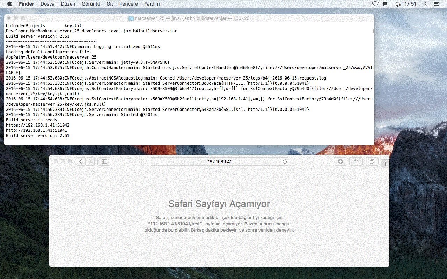Go back in Safari
The image size is (447, 279).
(81, 161)
